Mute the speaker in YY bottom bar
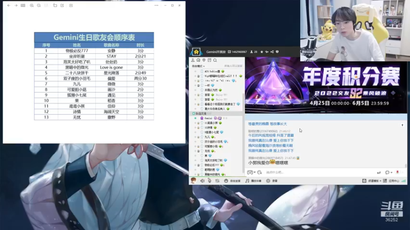This screenshot has height=230, width=410. click(x=202, y=181)
